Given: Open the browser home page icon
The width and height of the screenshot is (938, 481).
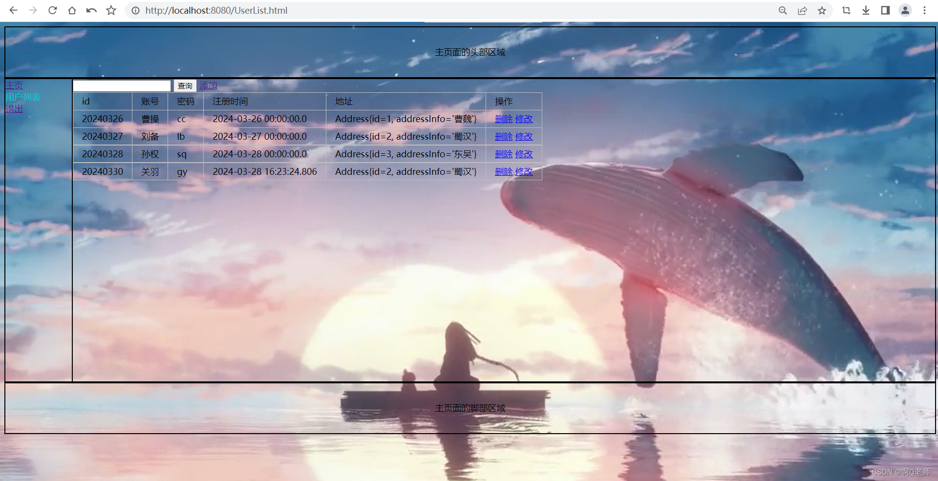Looking at the screenshot, I should (x=72, y=10).
